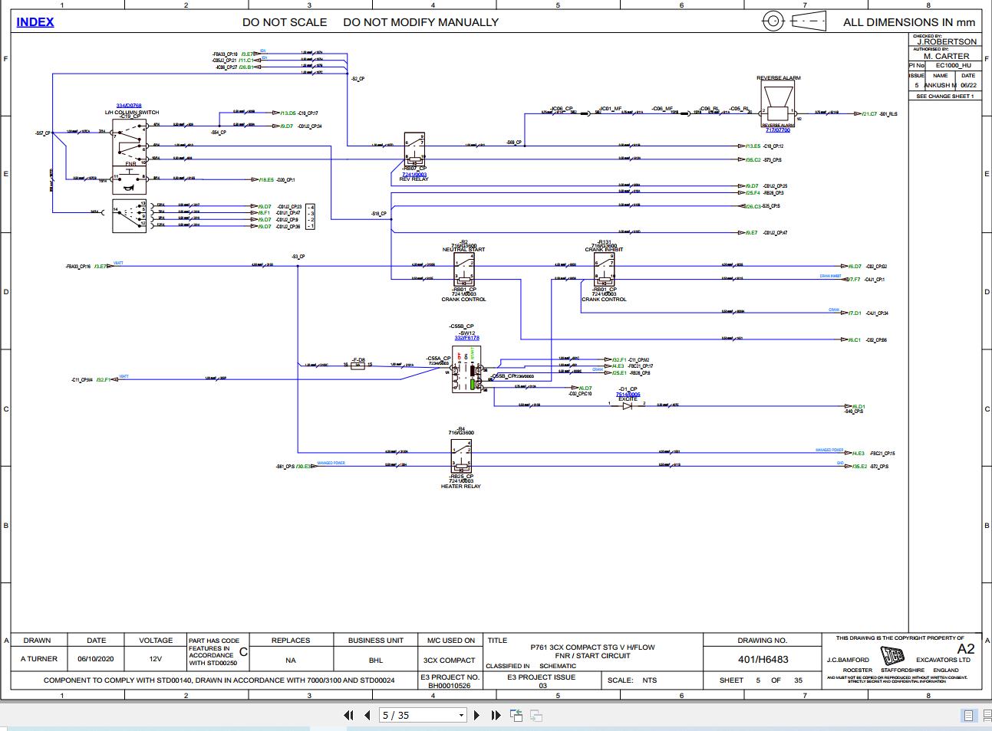The width and height of the screenshot is (992, 731).
Task: Follow cross-reference /25.F4
Action: click(752, 193)
